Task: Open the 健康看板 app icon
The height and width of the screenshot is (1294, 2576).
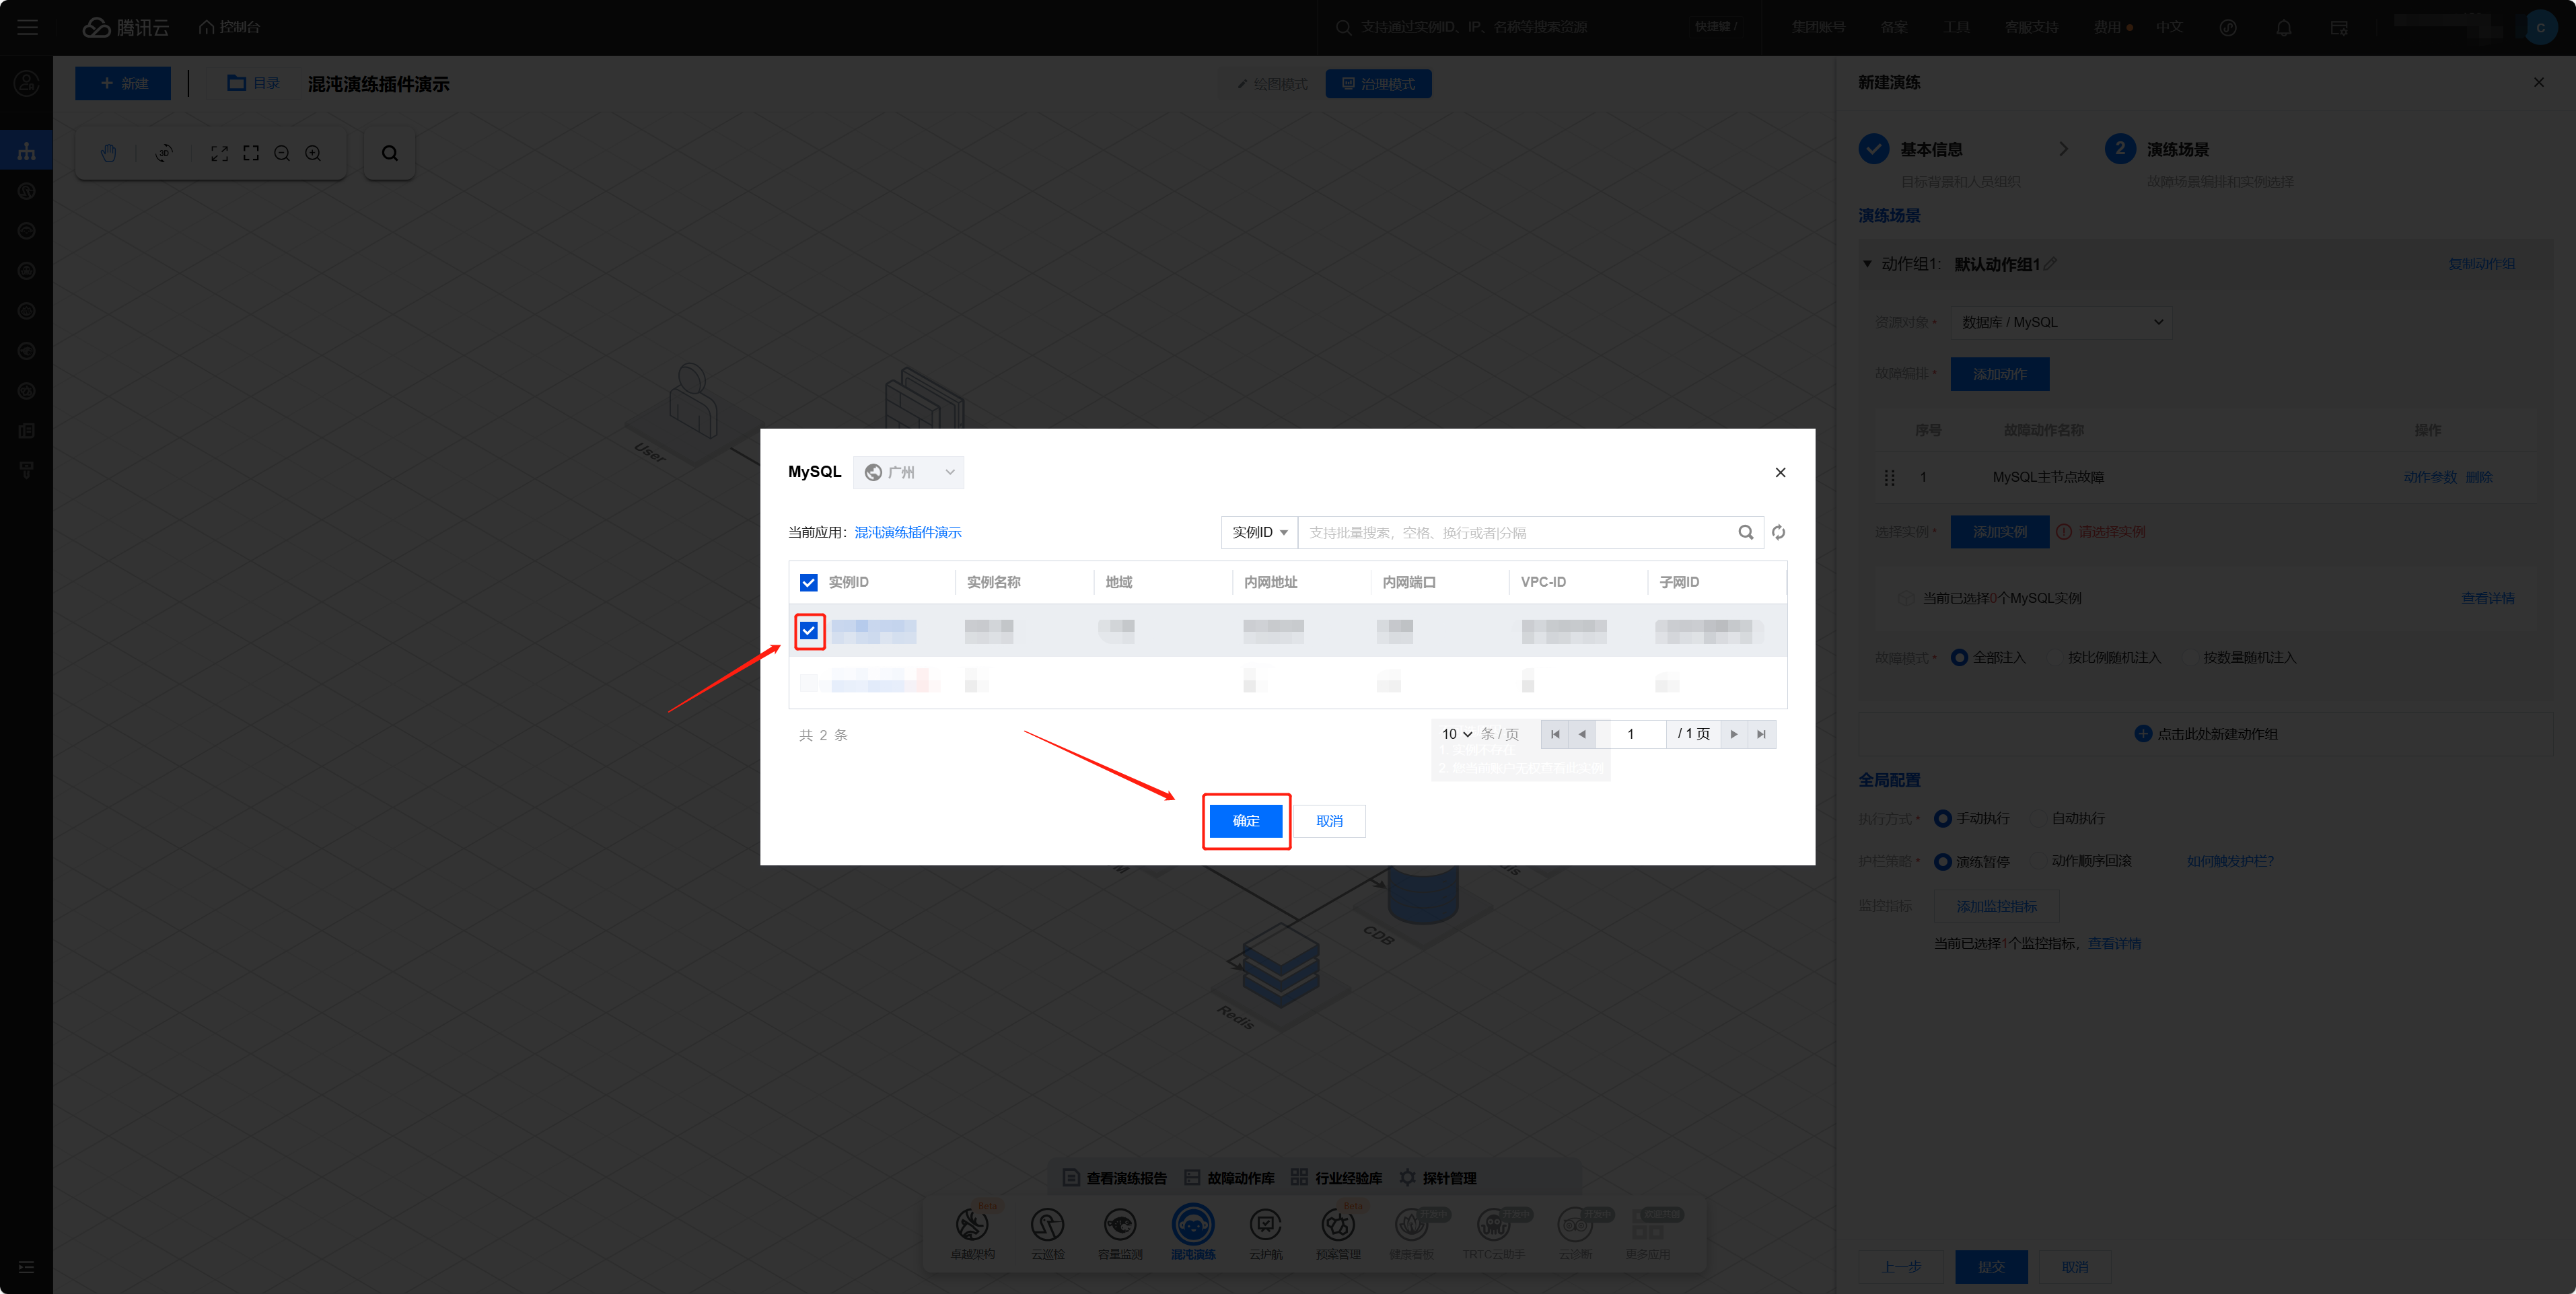Action: click(x=1411, y=1224)
